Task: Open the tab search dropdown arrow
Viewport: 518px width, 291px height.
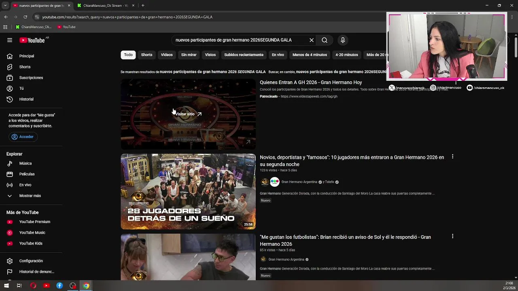Action: [x=5, y=6]
